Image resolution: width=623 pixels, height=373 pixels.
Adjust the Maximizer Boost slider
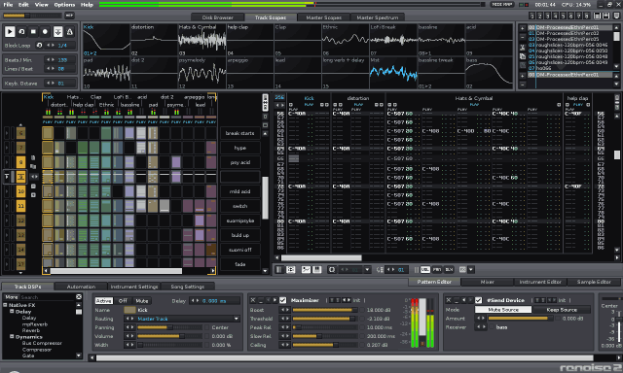324,310
